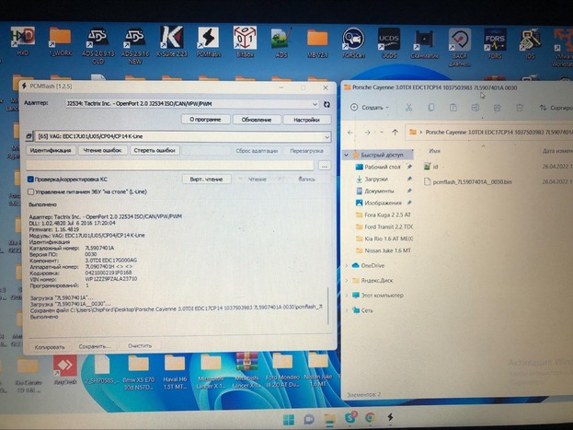Collapse the Быстрый доступ tree node
Image resolution: width=573 pixels, height=430 pixels.
(x=347, y=155)
